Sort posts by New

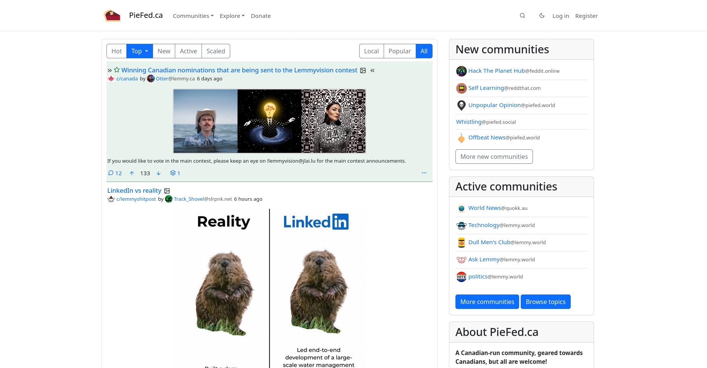(x=164, y=51)
